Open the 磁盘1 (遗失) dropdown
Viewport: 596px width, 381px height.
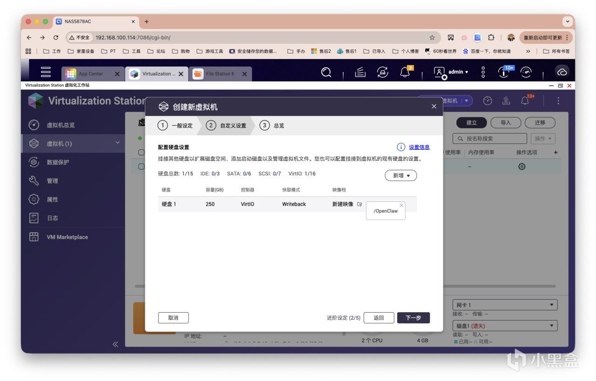pyautogui.click(x=505, y=326)
